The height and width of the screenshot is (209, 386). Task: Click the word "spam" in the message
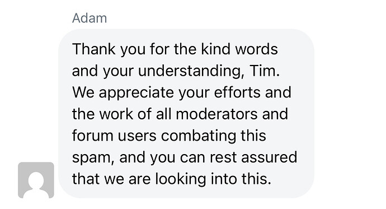coord(91,158)
